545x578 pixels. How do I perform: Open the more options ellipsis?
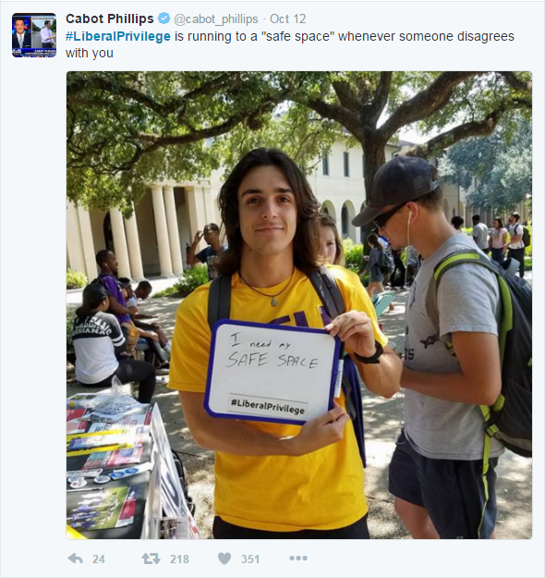click(x=298, y=559)
